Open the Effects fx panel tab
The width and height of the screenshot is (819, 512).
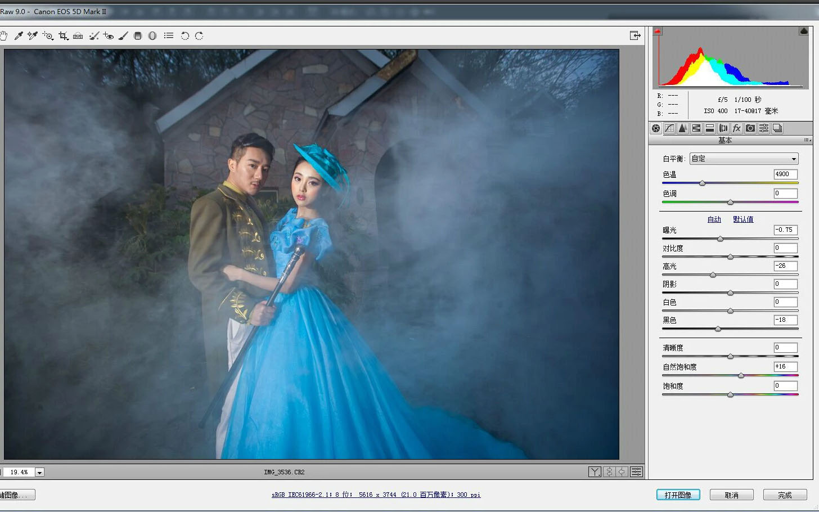(x=737, y=128)
